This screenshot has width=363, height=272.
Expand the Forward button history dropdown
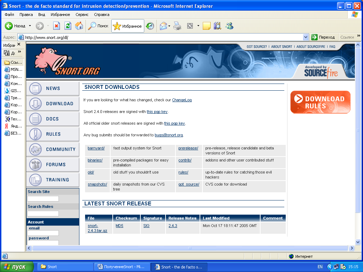[48, 26]
